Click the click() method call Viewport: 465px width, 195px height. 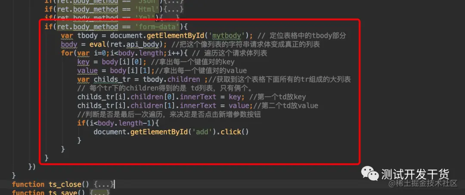(x=235, y=132)
